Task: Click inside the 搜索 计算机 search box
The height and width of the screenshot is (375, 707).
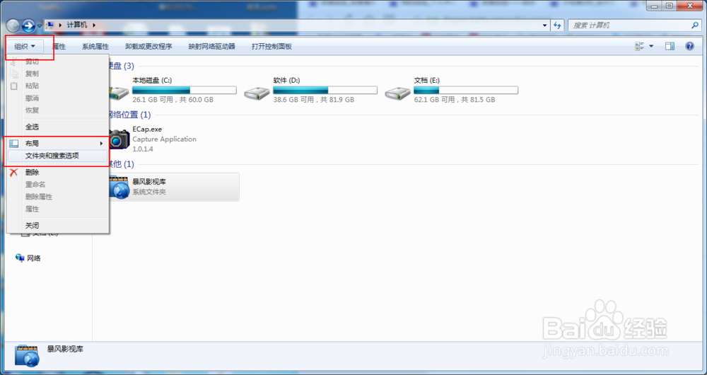Action: click(x=629, y=25)
